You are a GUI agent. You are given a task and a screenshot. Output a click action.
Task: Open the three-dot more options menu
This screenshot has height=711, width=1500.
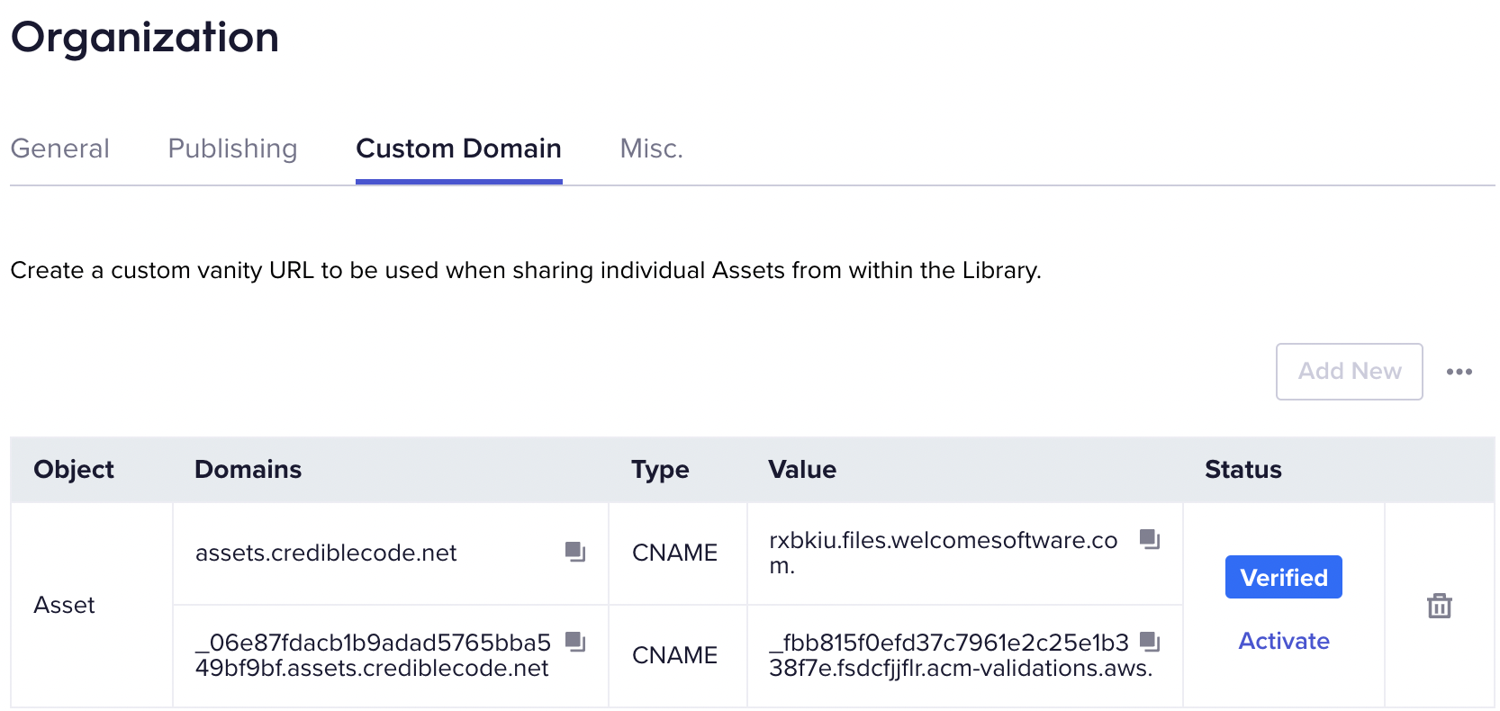click(1459, 372)
